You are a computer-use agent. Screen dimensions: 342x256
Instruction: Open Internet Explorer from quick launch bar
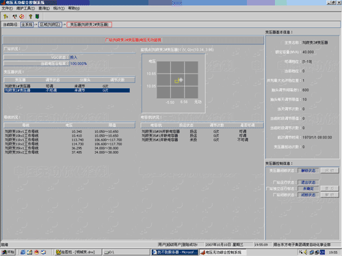[x=23, y=252]
